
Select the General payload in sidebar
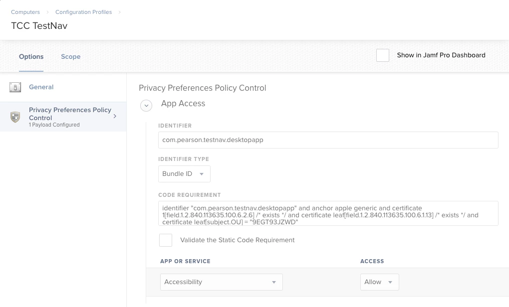click(x=63, y=87)
